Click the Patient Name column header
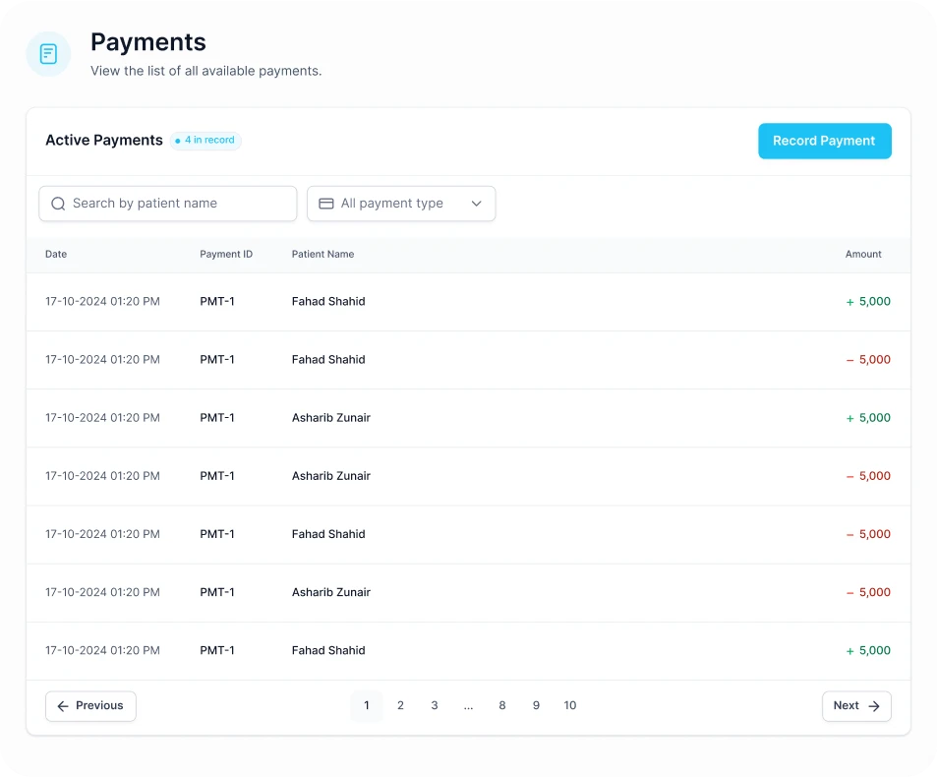 click(x=322, y=255)
